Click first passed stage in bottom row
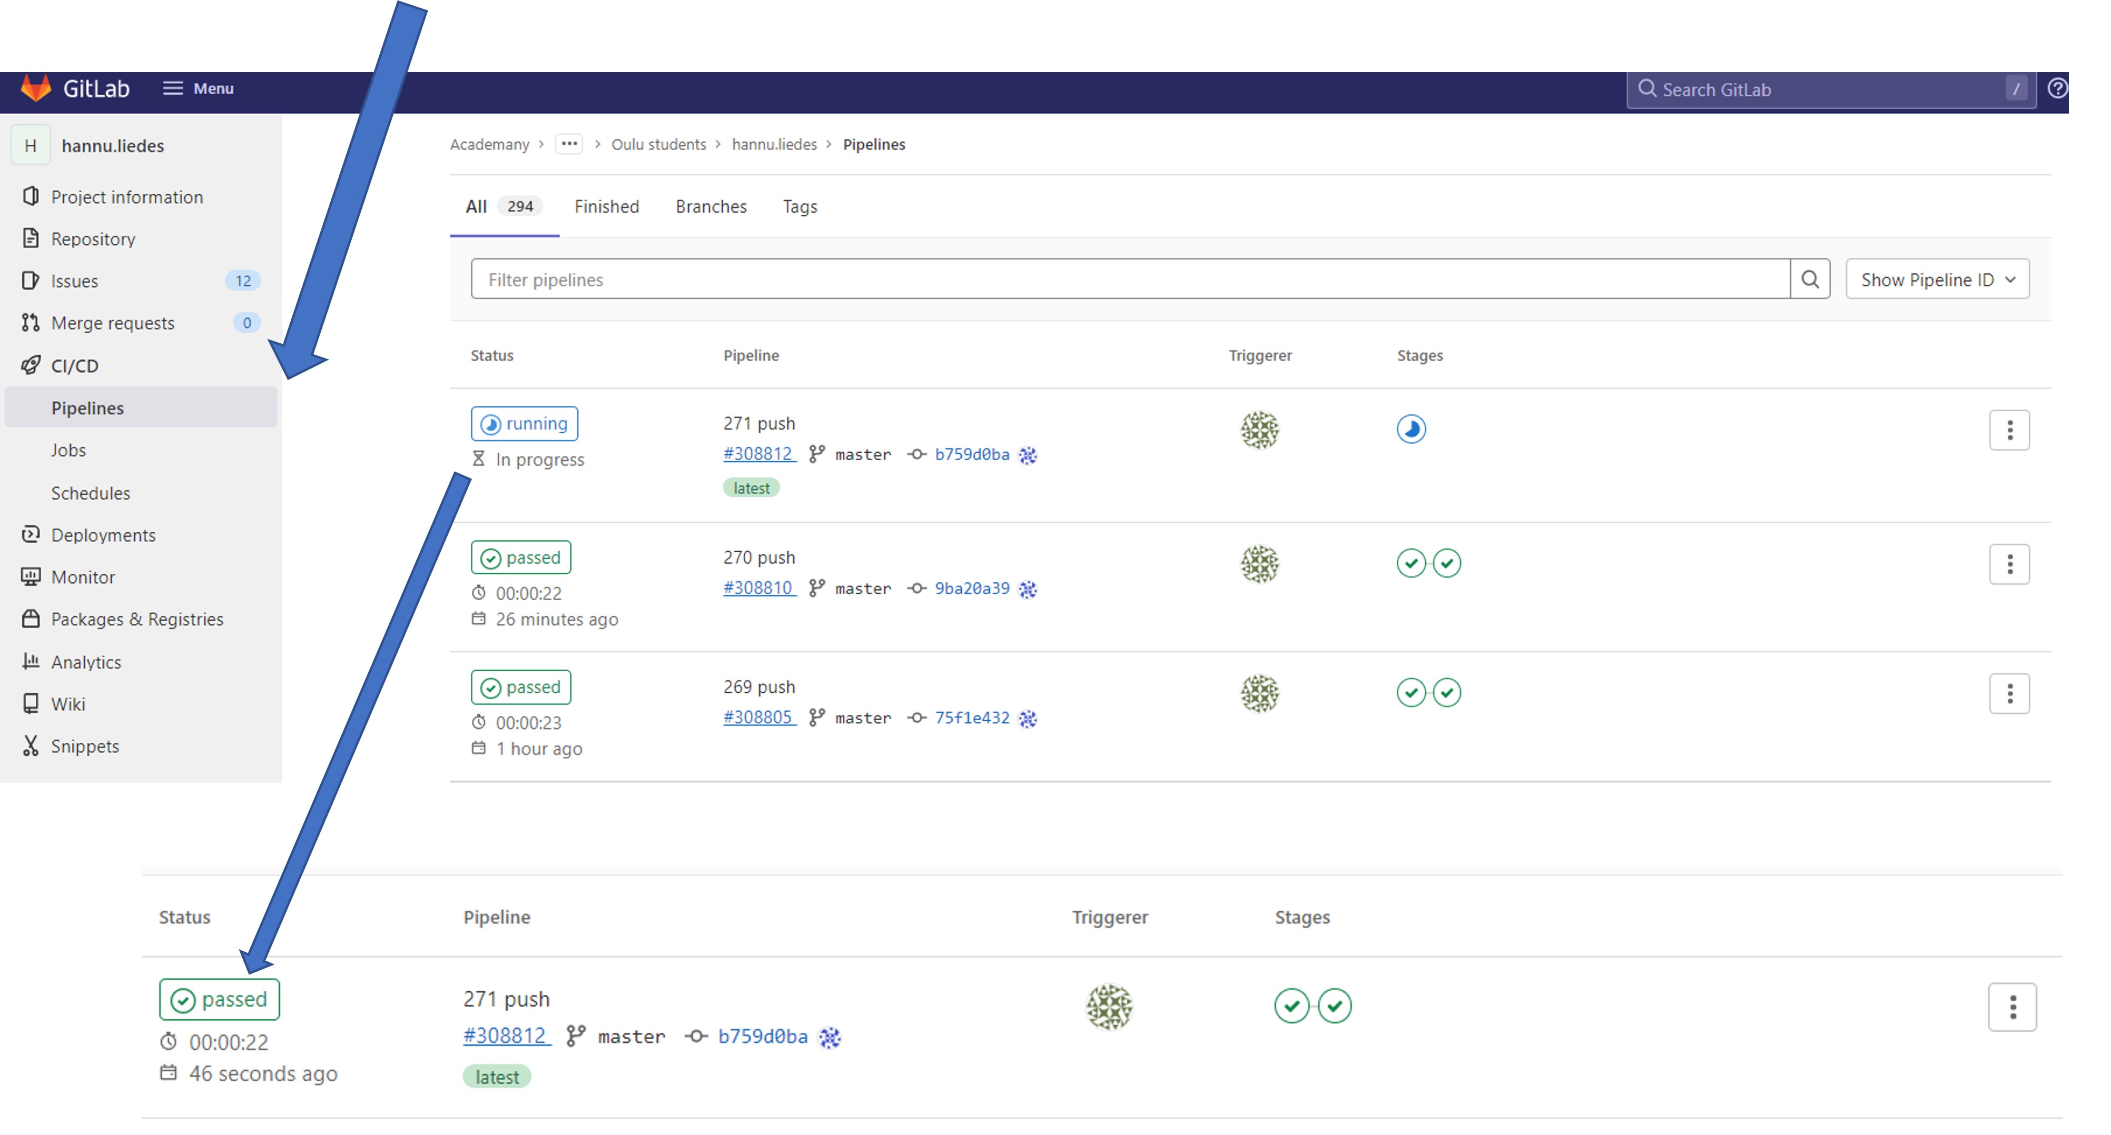Screen dimensions: 2111x1135 1291,1005
